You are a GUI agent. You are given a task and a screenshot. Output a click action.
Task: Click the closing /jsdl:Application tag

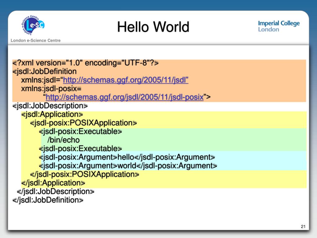pyautogui.click(x=53, y=183)
